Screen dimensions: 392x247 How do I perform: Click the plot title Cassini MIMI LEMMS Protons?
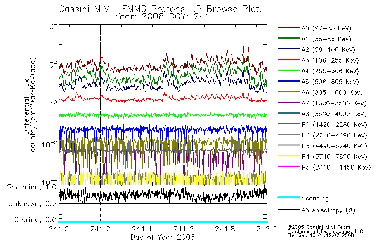[121, 9]
